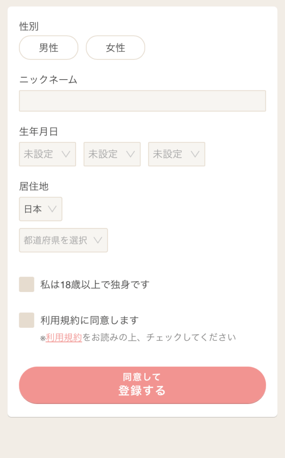Click the 利用規約に同意します label text
The width and height of the screenshot is (285, 458).
(x=89, y=320)
